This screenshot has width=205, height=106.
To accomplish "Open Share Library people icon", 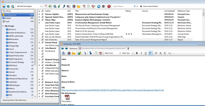I will point(103,6).
